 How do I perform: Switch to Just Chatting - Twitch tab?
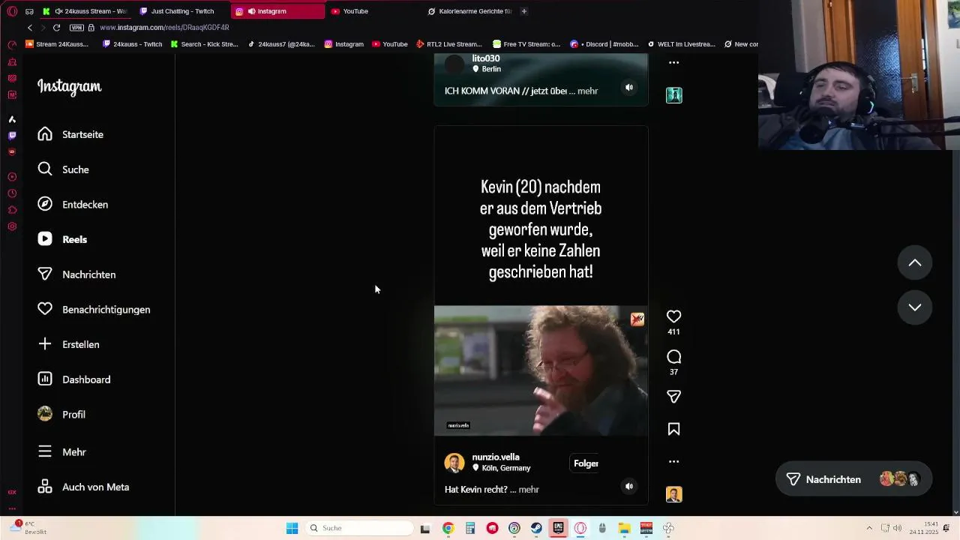click(x=182, y=11)
